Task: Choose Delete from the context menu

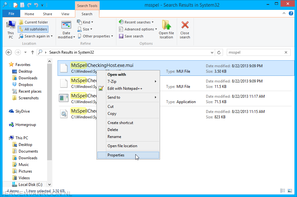Action: pyautogui.click(x=128, y=130)
